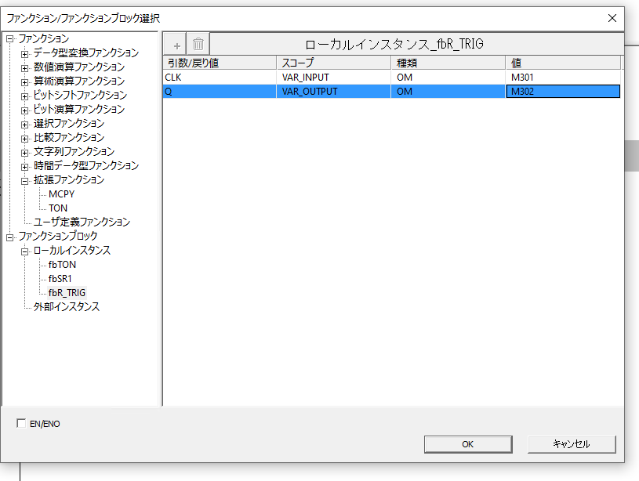Collapse the ローカルインスタンス node

tap(25, 251)
